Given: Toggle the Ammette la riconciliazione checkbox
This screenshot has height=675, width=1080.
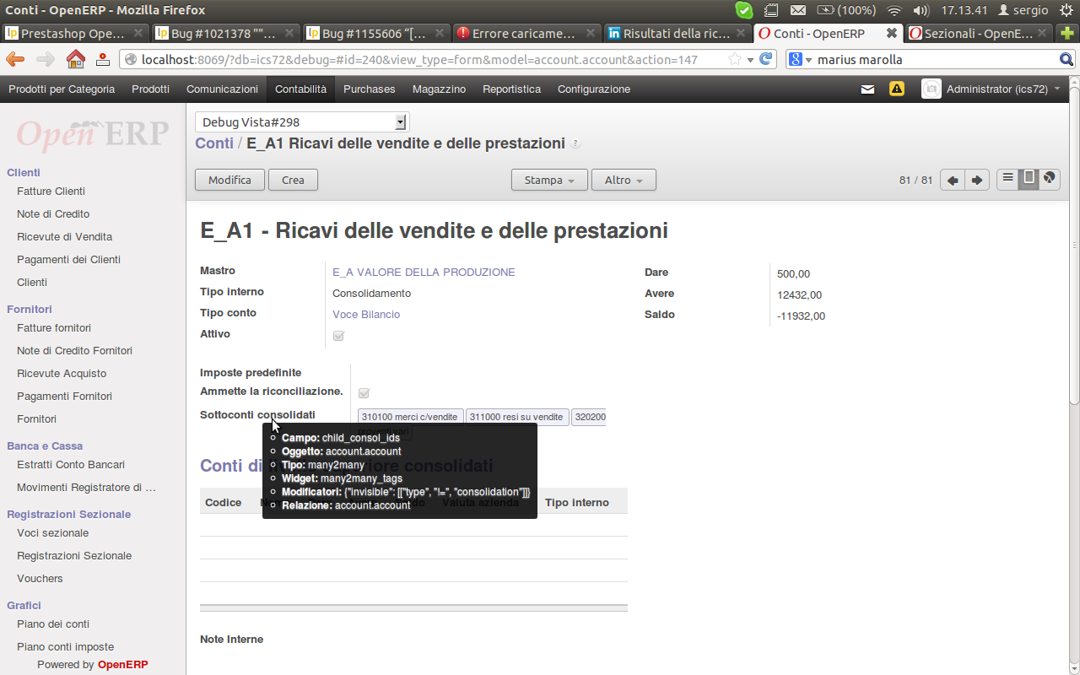Looking at the screenshot, I should tap(364, 393).
